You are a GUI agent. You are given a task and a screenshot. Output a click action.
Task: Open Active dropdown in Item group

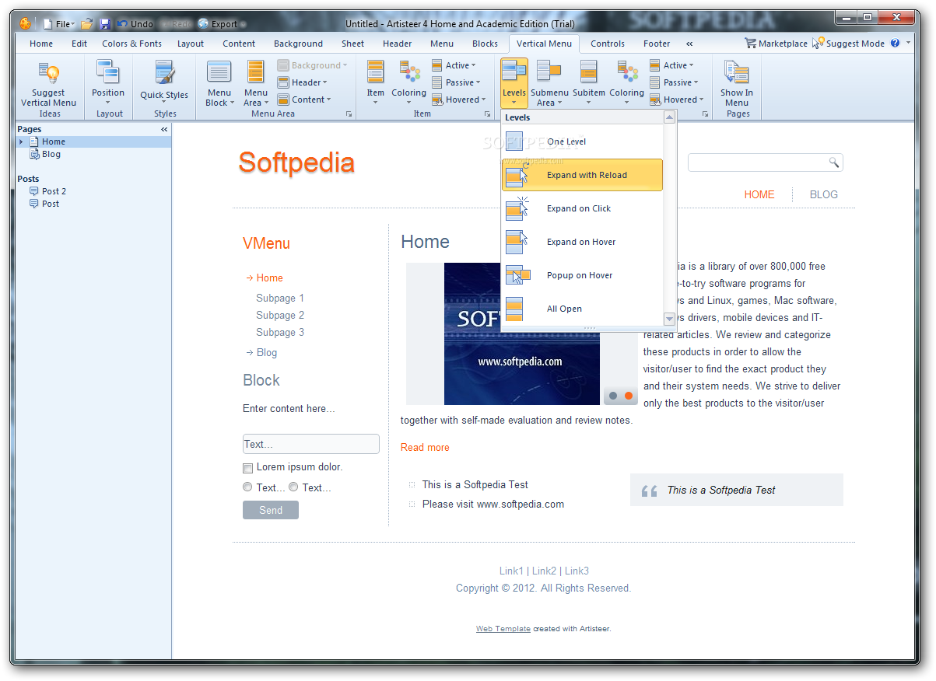tap(454, 65)
